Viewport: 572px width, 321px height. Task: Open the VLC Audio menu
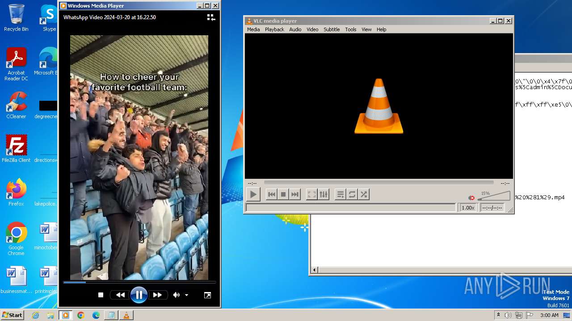[x=295, y=29]
